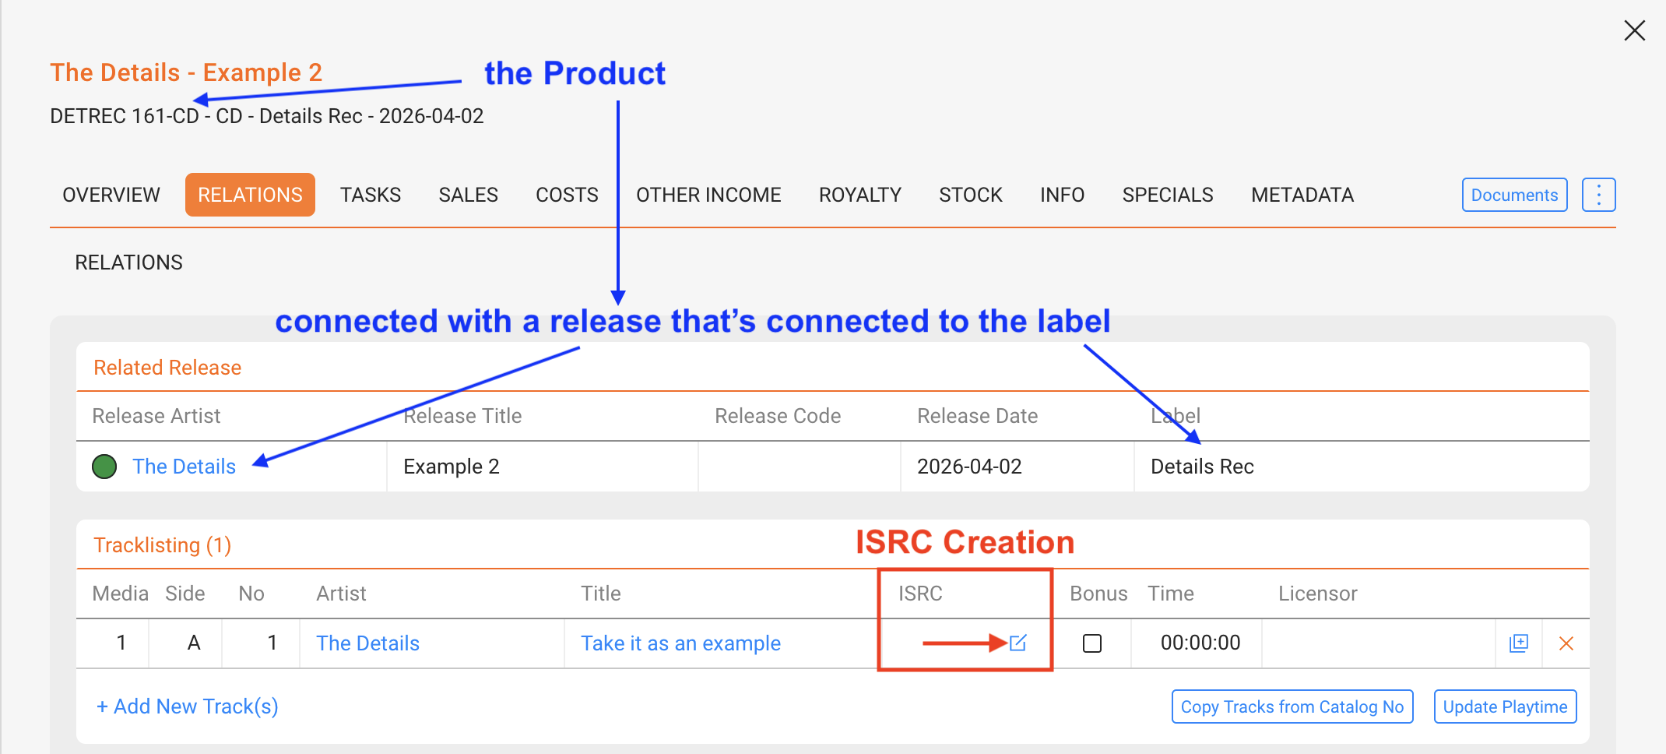Click the Add New Track(s) link
The height and width of the screenshot is (754, 1666).
tap(187, 706)
